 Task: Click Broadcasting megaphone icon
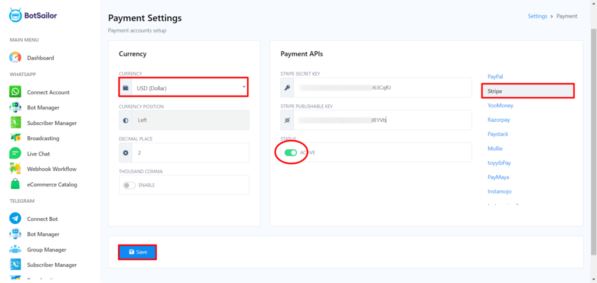tap(15, 138)
